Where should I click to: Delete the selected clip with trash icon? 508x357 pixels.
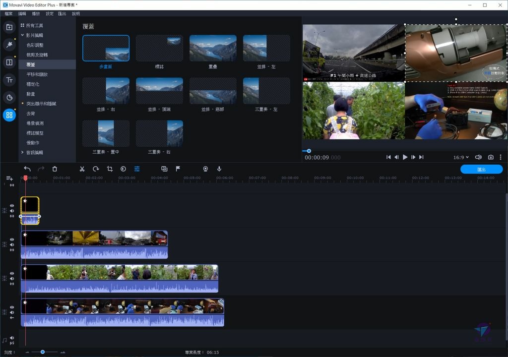(55, 169)
